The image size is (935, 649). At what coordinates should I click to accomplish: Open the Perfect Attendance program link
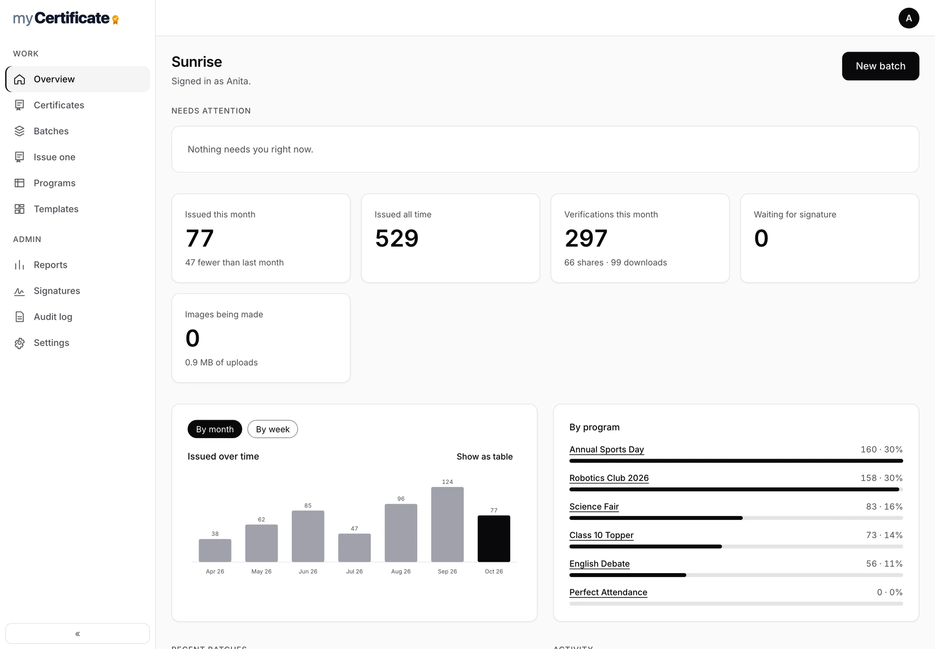tap(608, 592)
